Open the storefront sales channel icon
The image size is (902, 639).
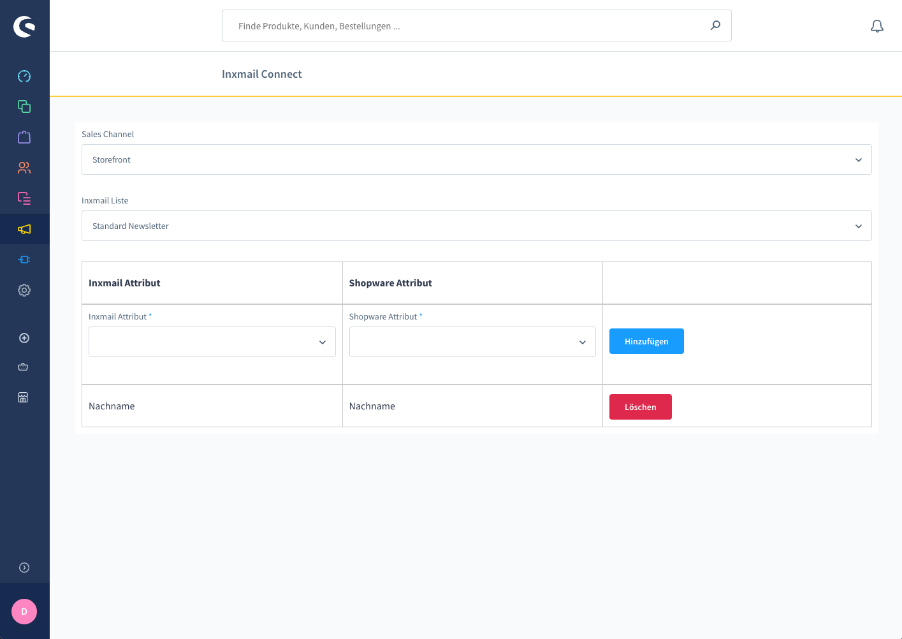click(x=23, y=397)
